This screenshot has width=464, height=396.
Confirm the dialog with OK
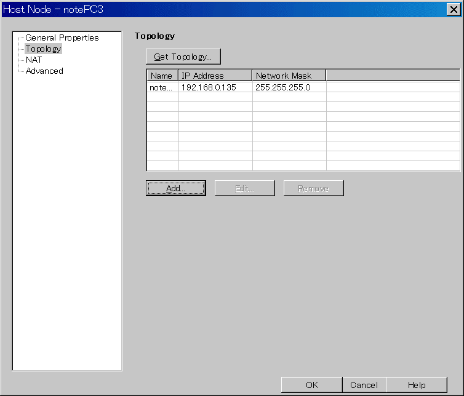point(311,385)
